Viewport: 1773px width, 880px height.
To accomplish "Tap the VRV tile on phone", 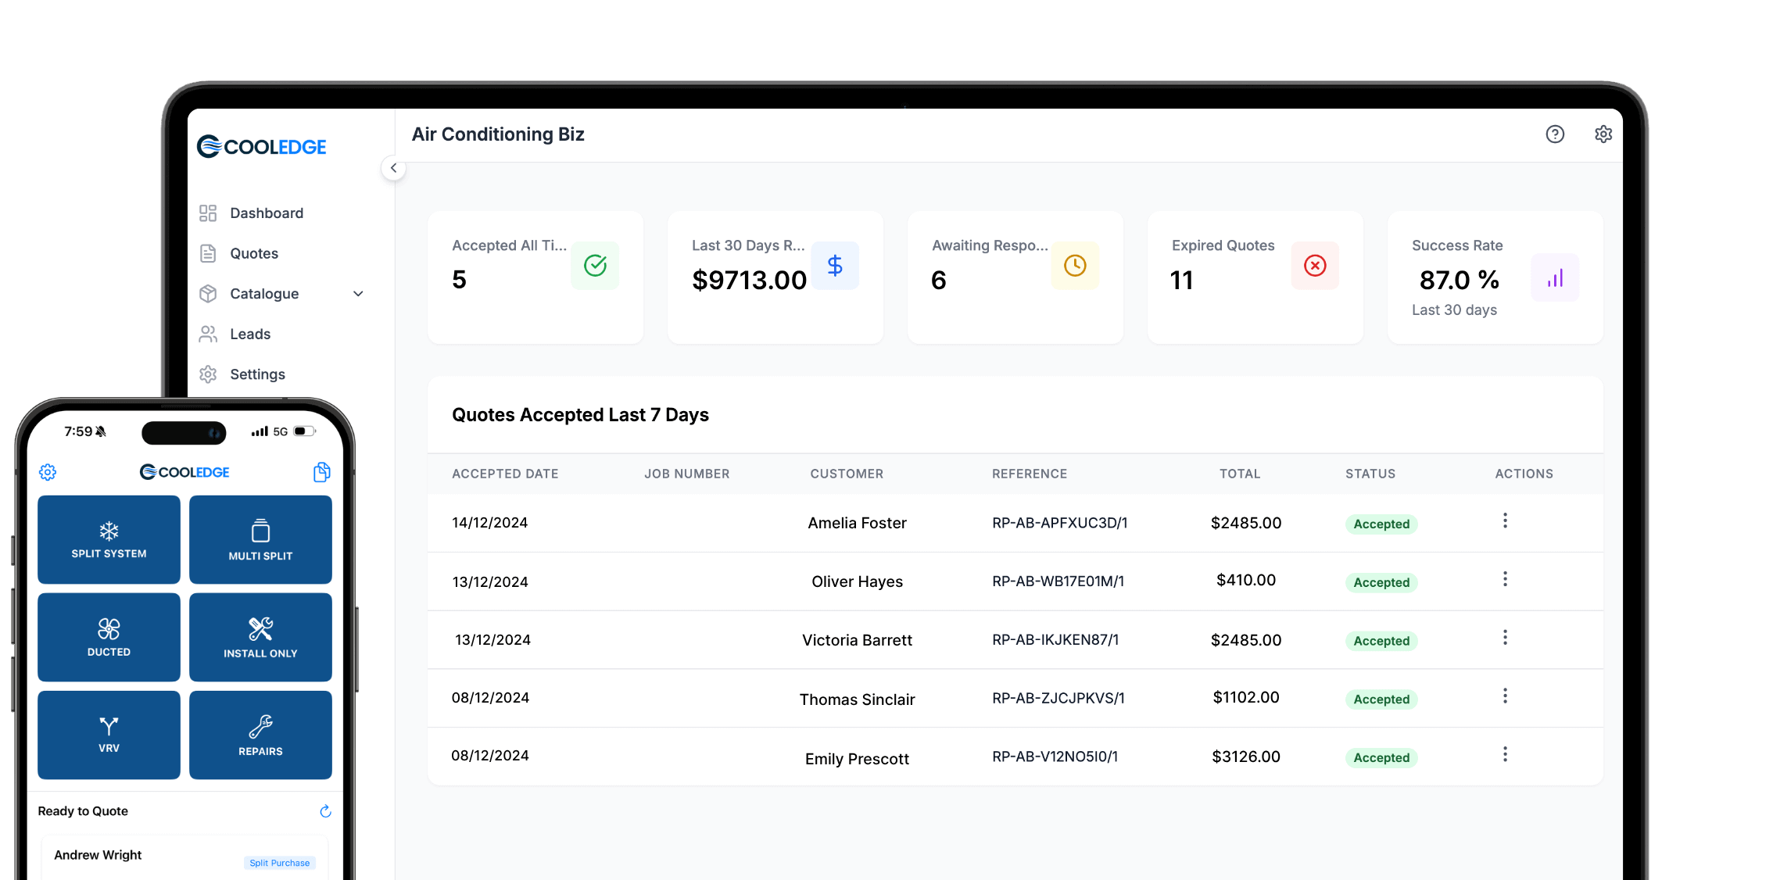I will [x=109, y=735].
